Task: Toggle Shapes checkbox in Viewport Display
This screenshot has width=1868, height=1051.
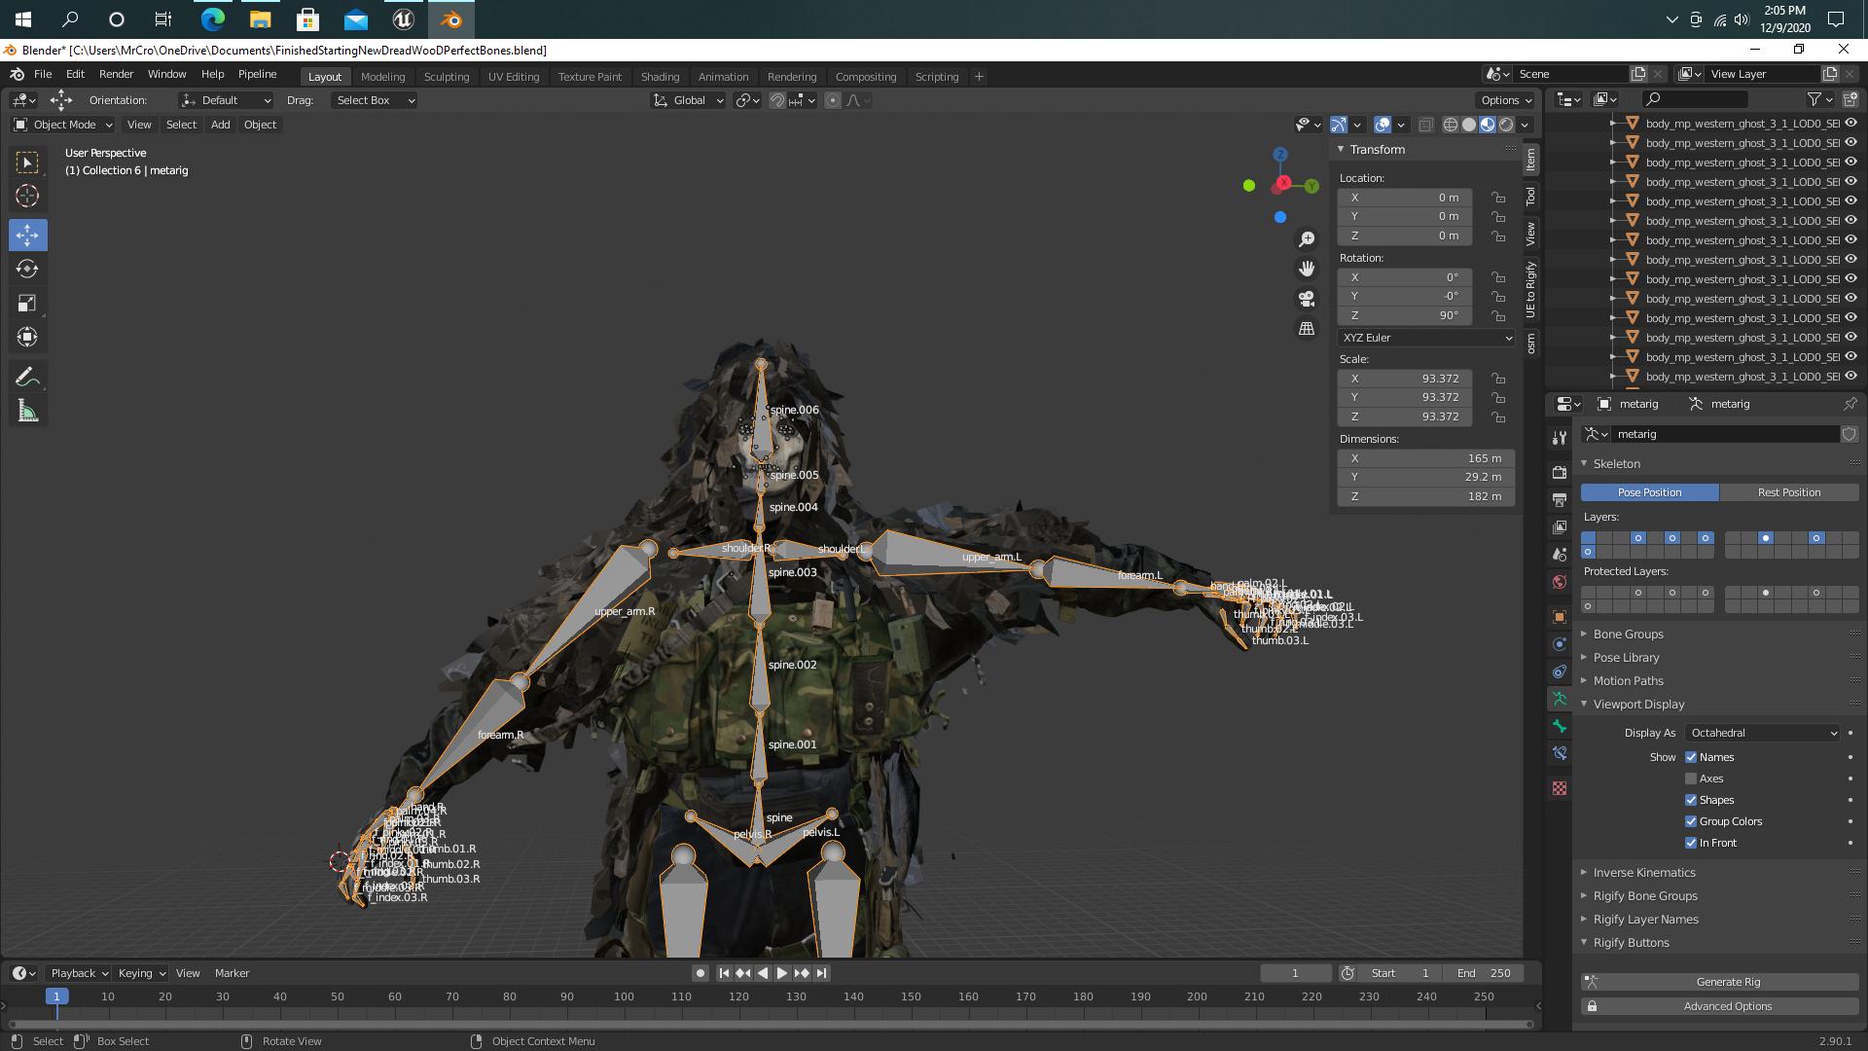Action: tap(1691, 800)
